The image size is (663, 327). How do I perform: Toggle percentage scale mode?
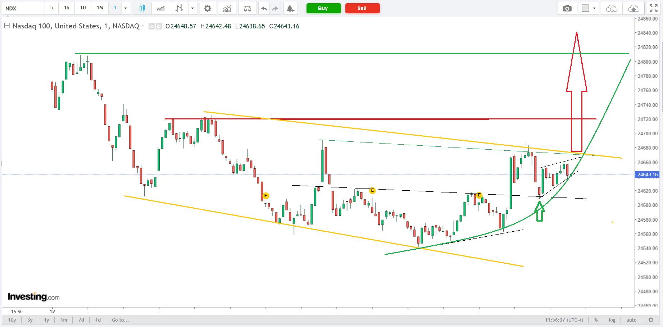coord(596,320)
